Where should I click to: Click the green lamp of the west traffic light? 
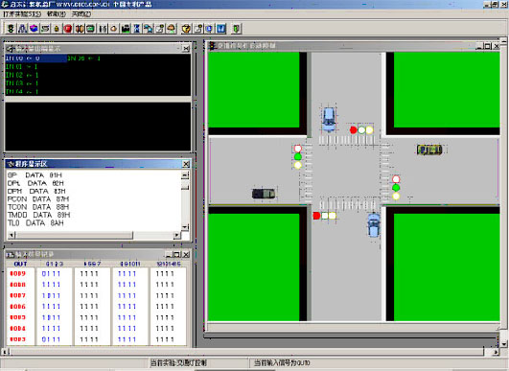[x=298, y=157]
